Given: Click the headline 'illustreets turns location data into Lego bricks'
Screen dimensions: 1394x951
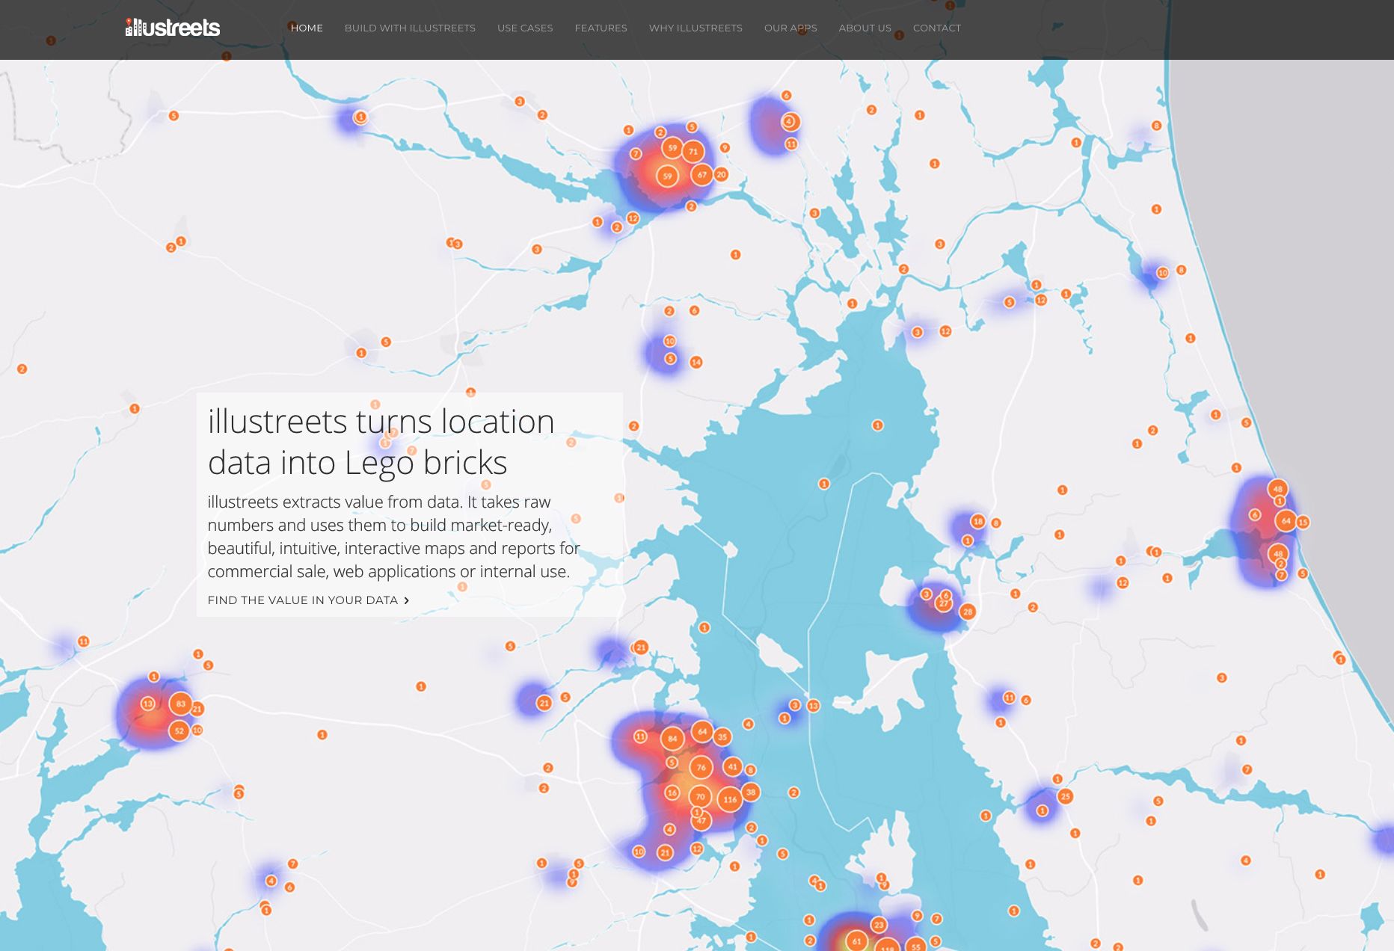Looking at the screenshot, I should point(381,442).
